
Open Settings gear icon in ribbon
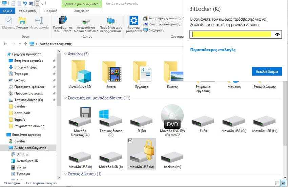(134, 20)
